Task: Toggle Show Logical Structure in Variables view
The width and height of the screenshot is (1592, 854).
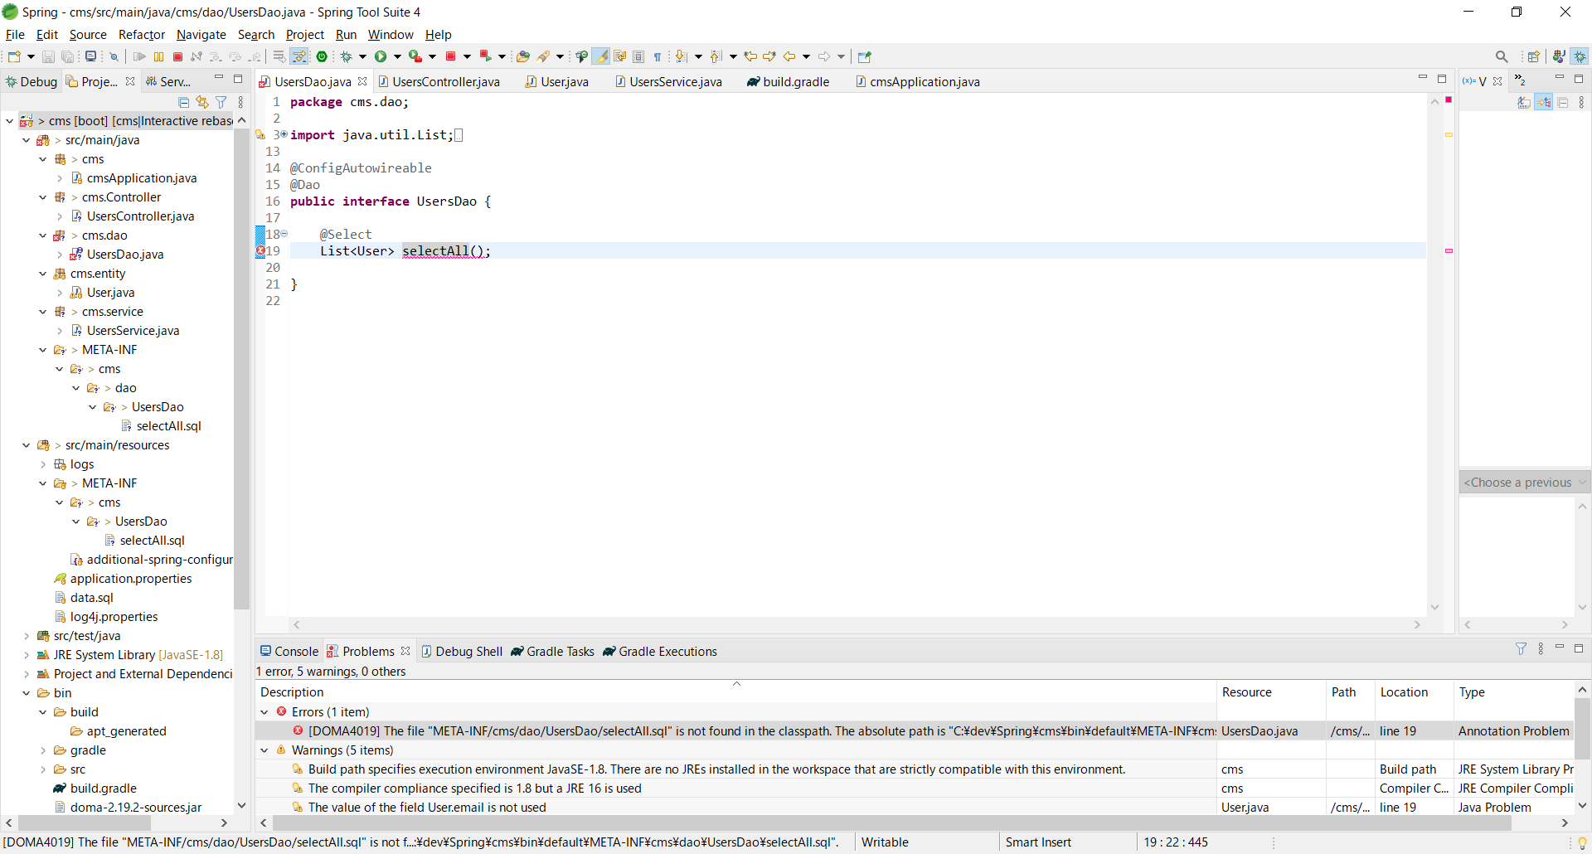Action: [x=1544, y=102]
